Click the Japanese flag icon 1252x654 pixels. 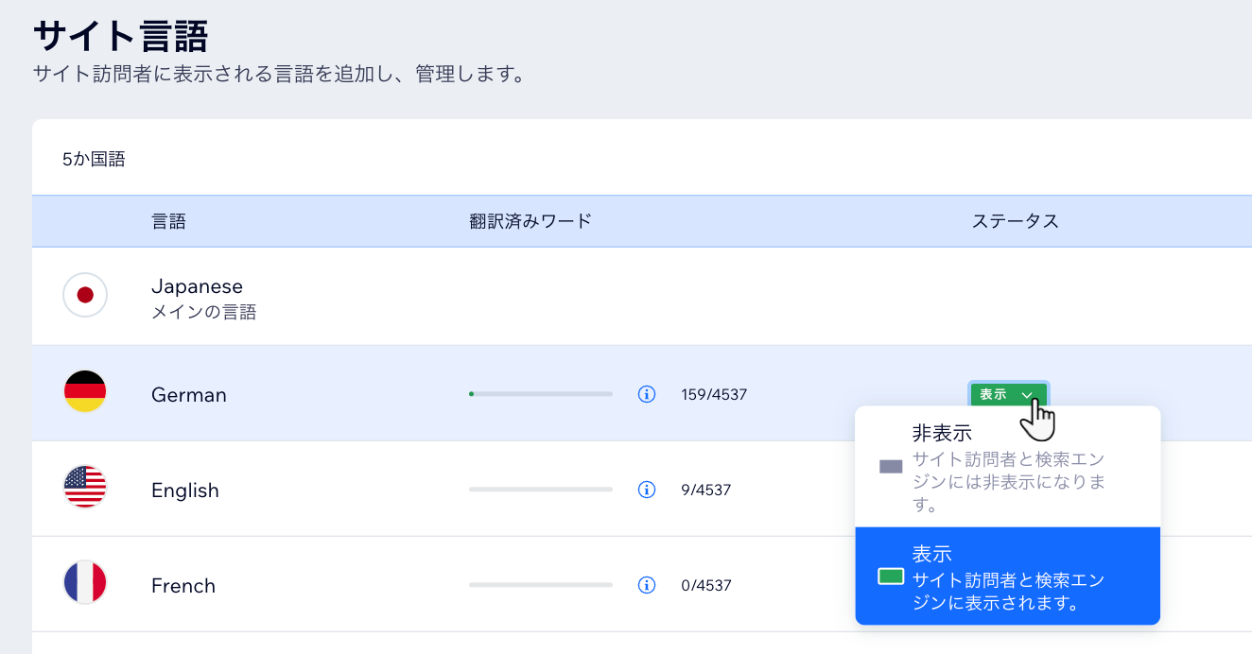click(85, 295)
